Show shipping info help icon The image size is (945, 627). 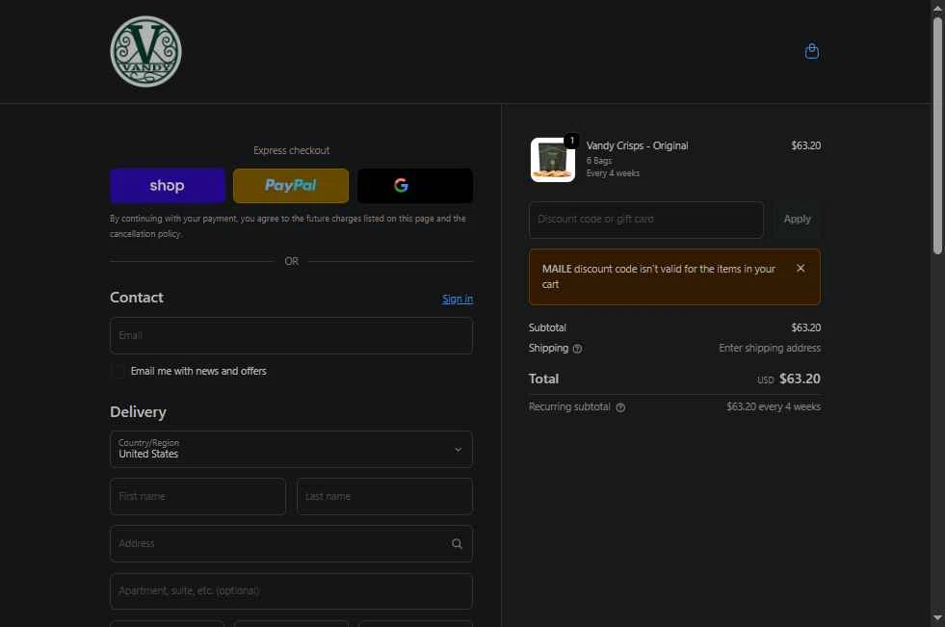point(577,348)
